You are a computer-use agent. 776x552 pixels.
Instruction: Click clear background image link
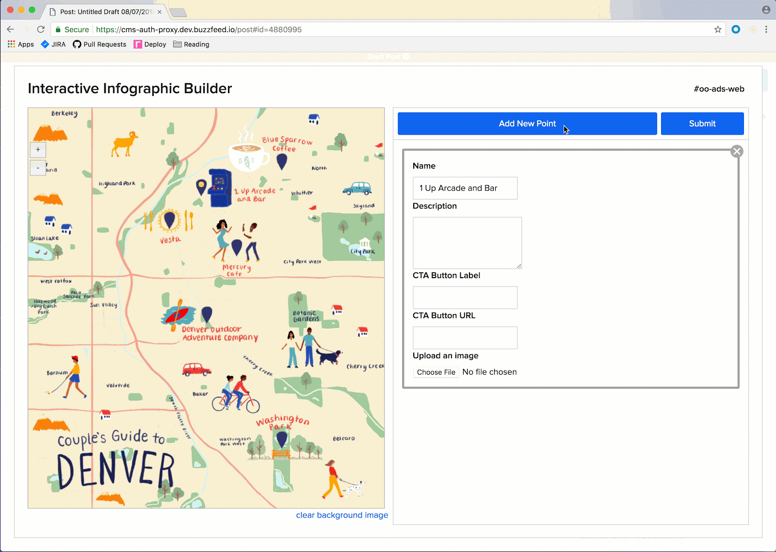coord(342,515)
